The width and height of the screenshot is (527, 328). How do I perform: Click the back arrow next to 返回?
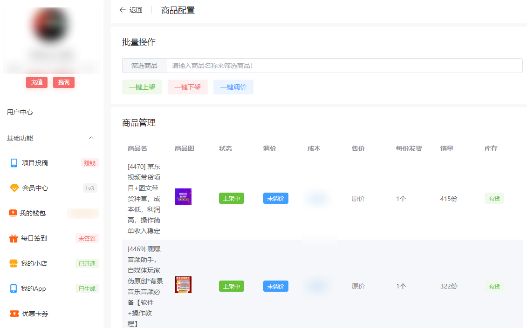click(122, 9)
